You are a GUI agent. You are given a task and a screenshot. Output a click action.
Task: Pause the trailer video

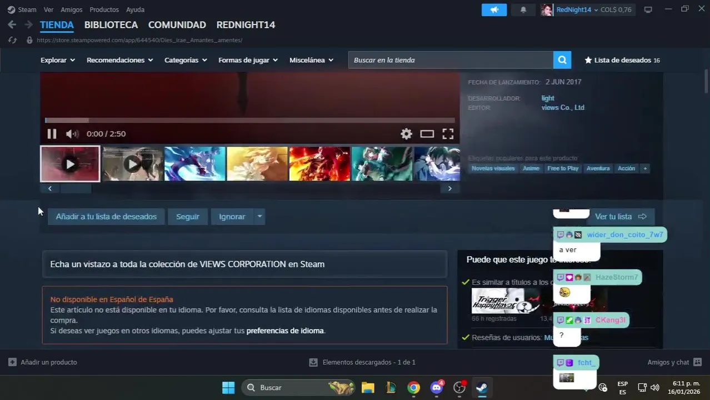52,134
